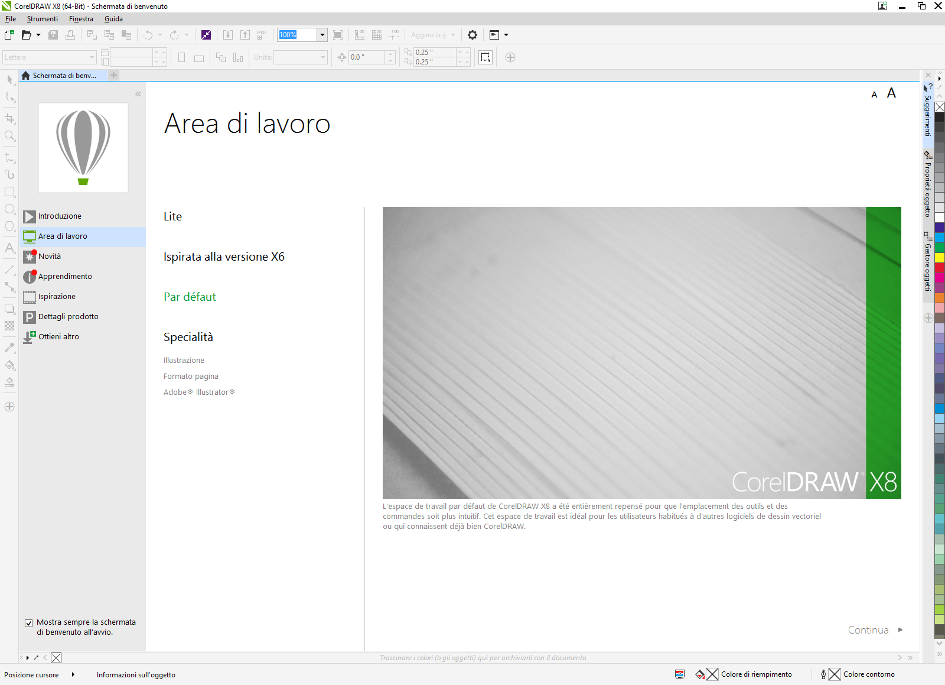Click Ottieni altro
945x685 pixels.
click(83, 337)
